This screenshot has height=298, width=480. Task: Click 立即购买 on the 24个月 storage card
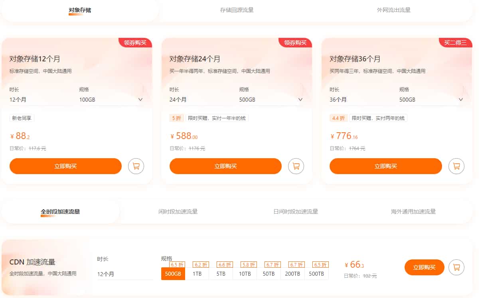[x=225, y=166]
